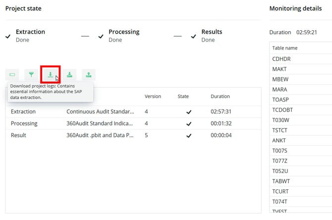Viewport: 332px width, 220px height.
Task: Sort by the Duration column header
Action: point(220,96)
